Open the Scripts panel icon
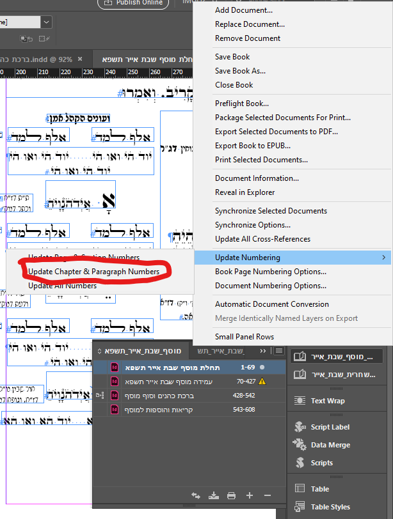The image size is (393, 519). [x=300, y=463]
